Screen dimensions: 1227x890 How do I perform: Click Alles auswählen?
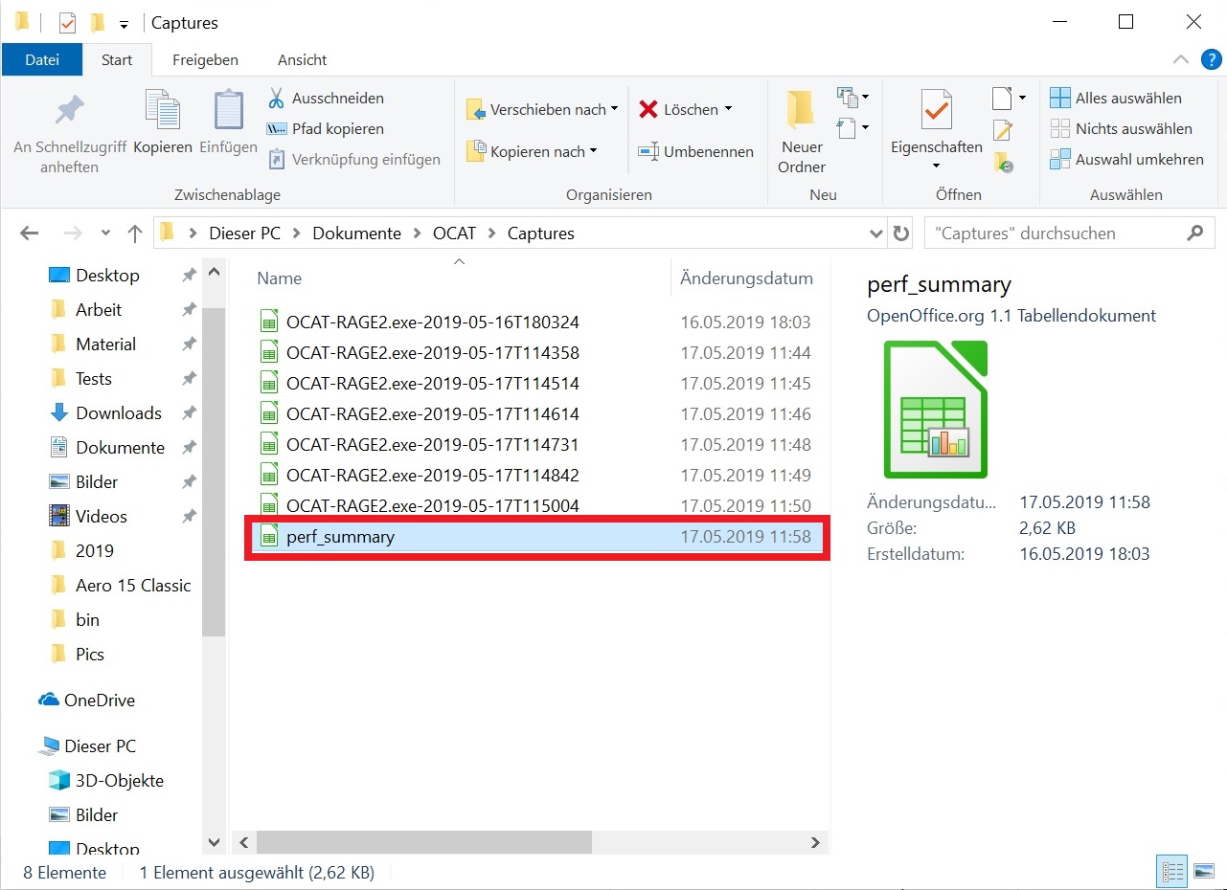[x=1116, y=98]
